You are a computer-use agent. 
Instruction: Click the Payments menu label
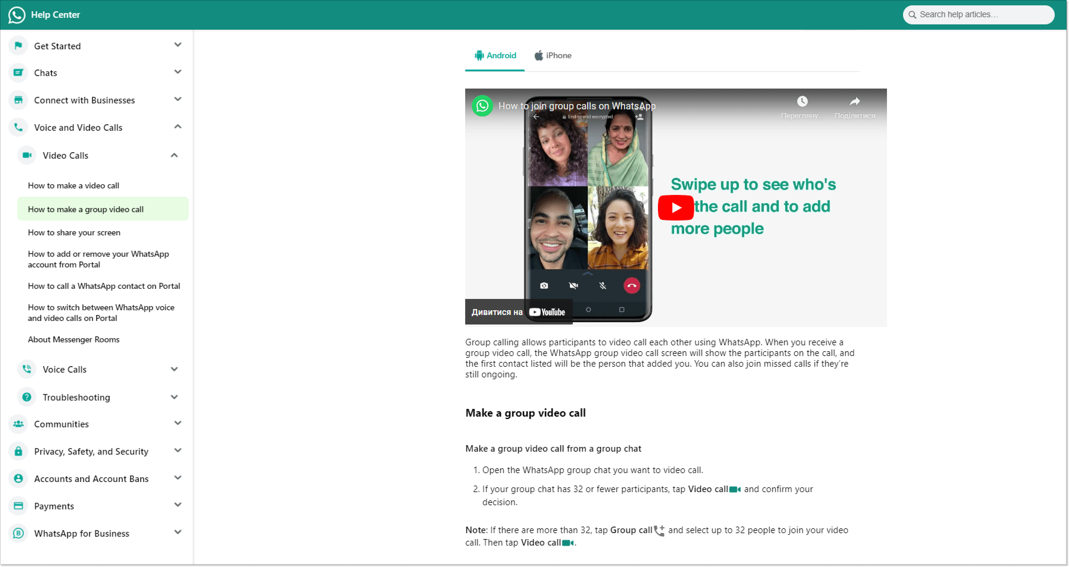click(x=54, y=506)
